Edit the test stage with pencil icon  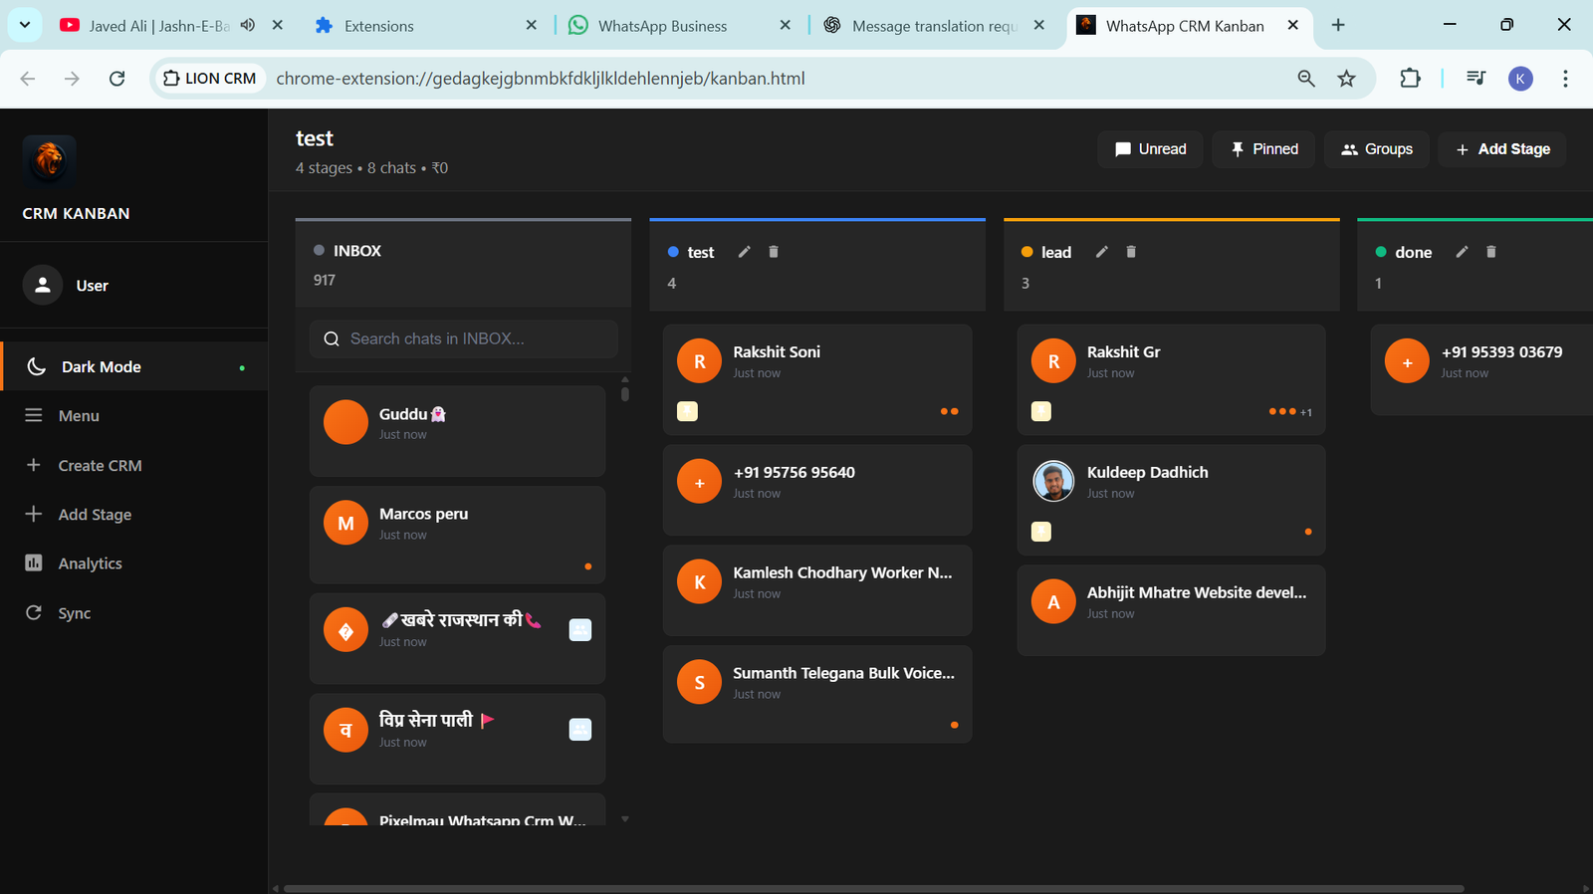[x=744, y=252]
